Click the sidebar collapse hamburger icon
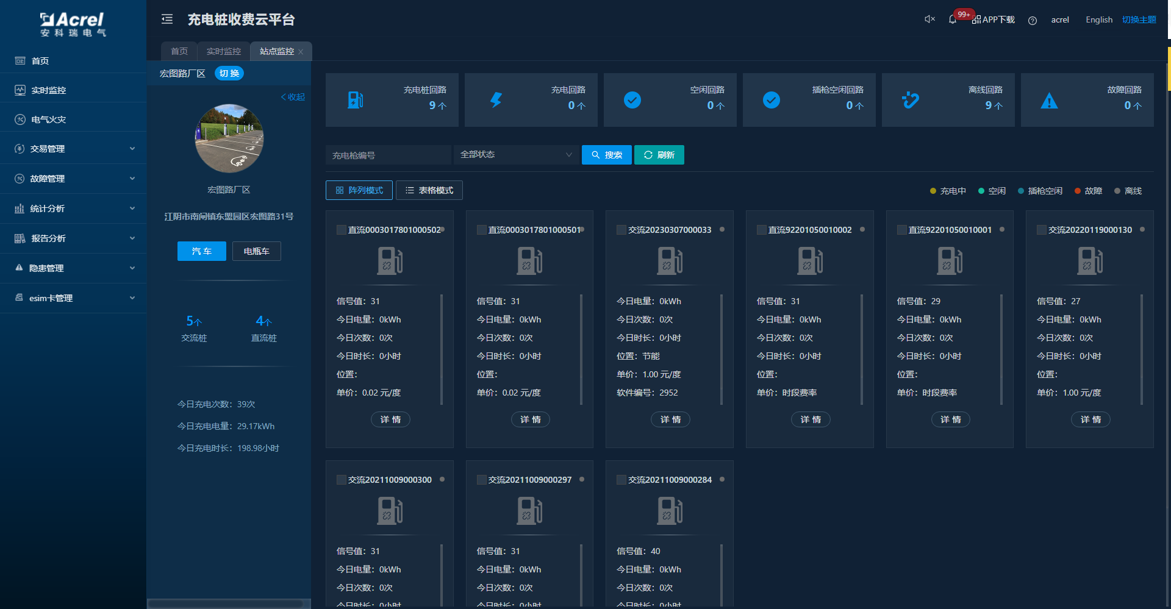Screen dimensions: 1171x609 click(x=167, y=20)
